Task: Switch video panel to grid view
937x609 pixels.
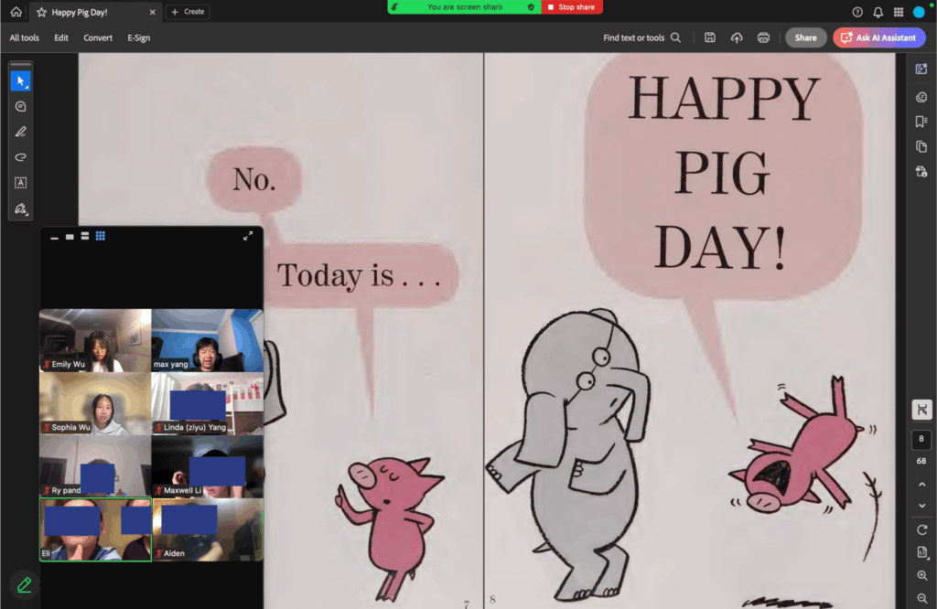Action: [101, 236]
